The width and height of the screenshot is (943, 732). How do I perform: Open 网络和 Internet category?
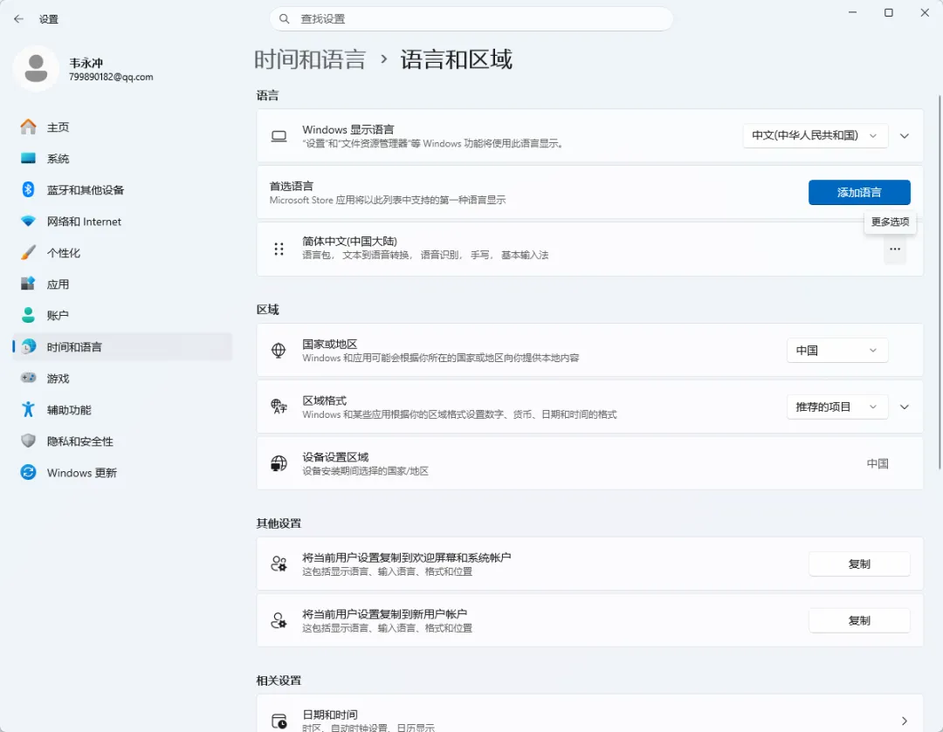pyautogui.click(x=122, y=221)
